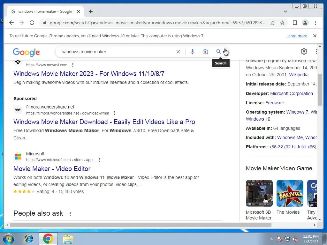
Task: Click Microsoft Corporation developer link
Action: coord(292,93)
